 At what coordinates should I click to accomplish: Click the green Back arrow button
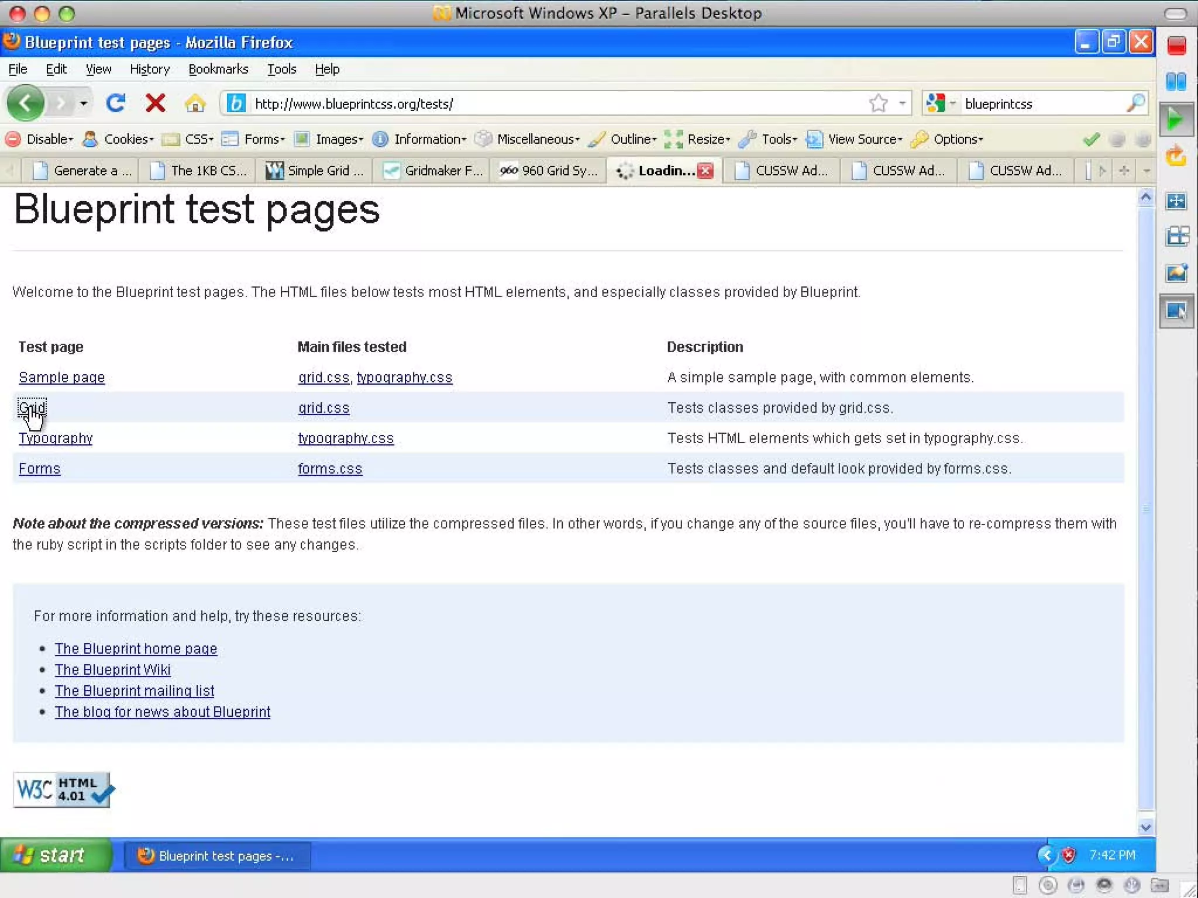[x=25, y=103]
